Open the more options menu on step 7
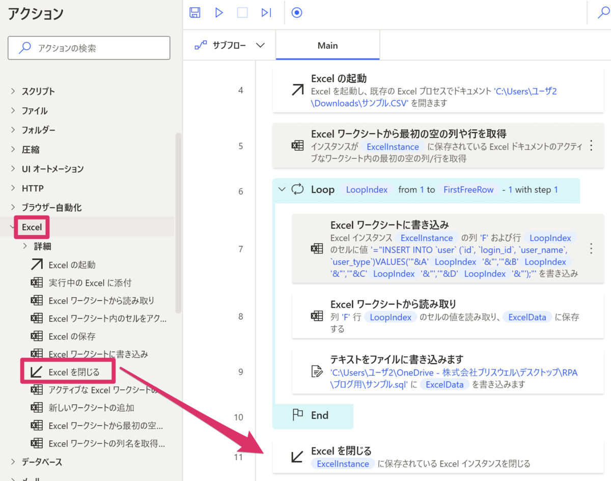This screenshot has width=611, height=481. 591,248
